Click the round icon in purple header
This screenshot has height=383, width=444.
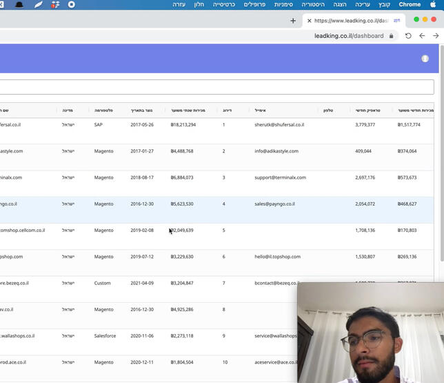coord(425,59)
